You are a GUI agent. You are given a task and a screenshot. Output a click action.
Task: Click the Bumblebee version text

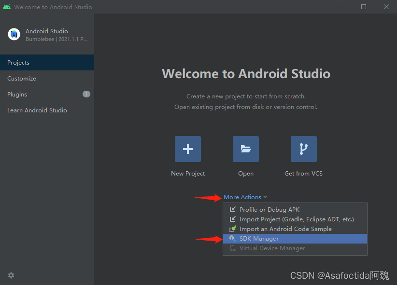coord(57,39)
